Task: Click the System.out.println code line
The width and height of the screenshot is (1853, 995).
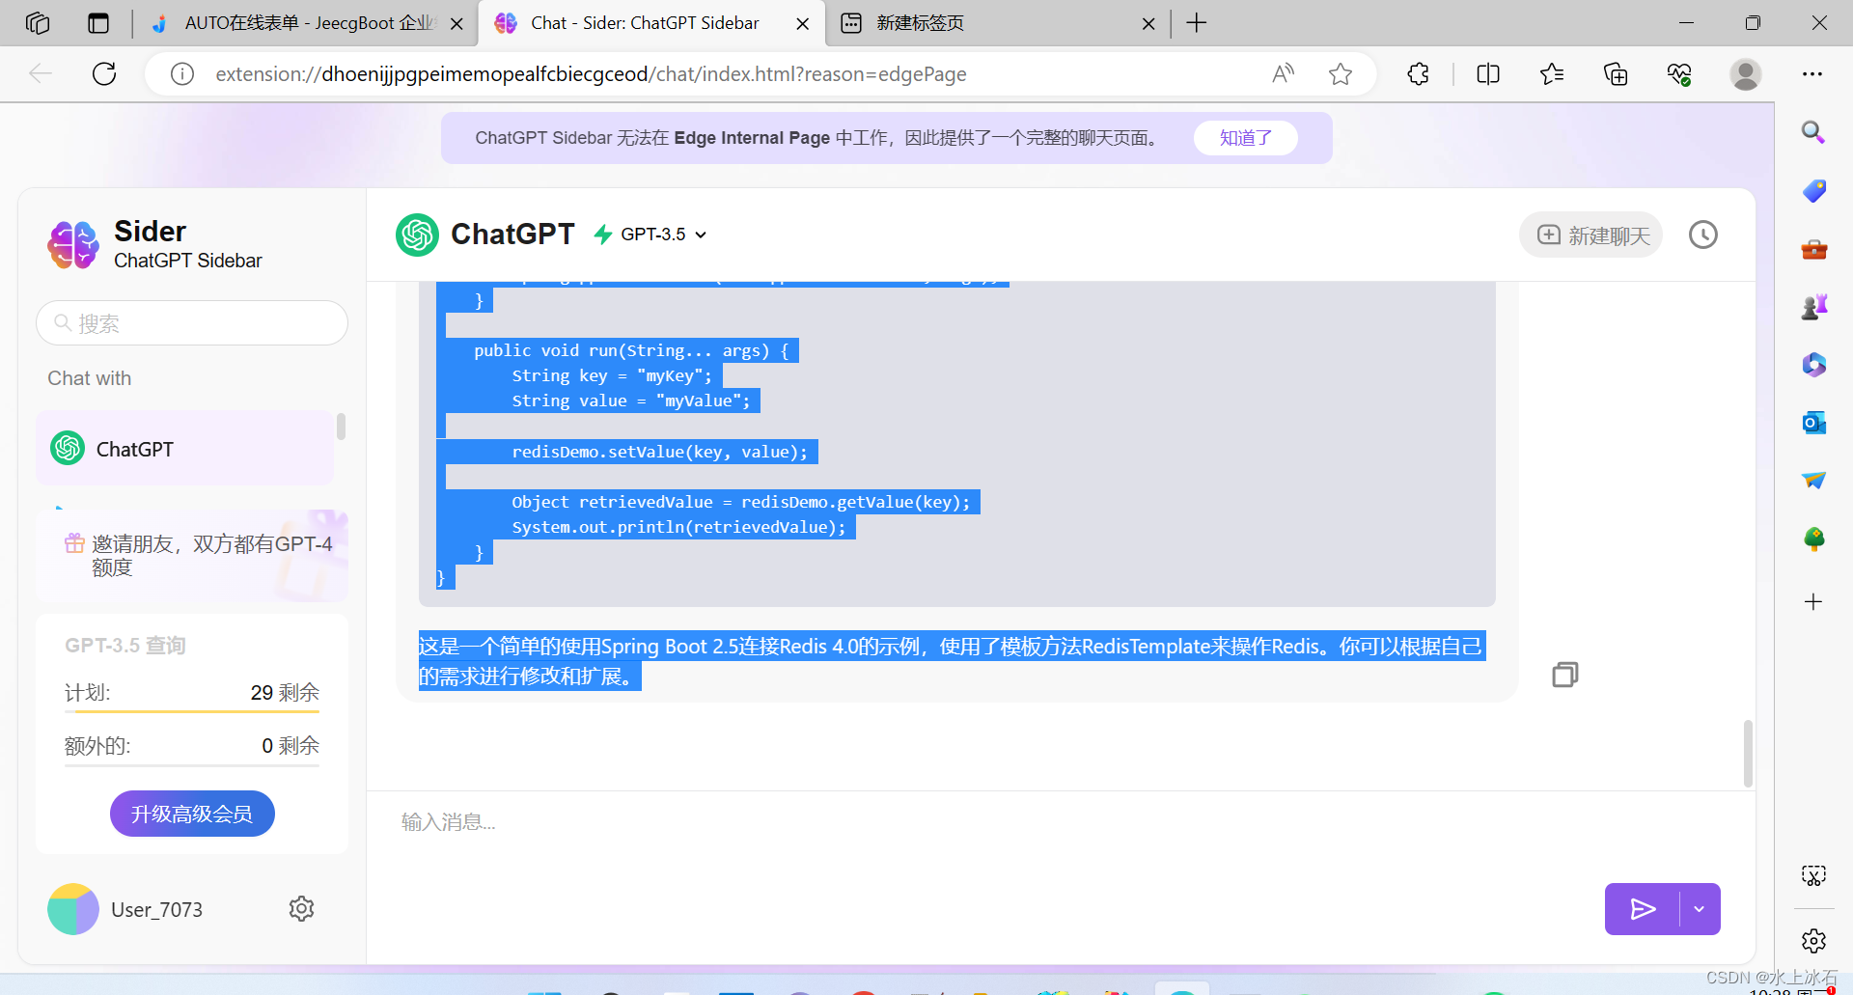Action: coord(678,527)
